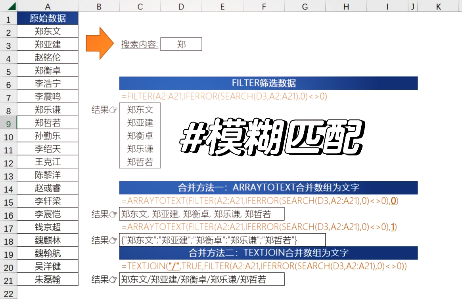Select column K header
The height and width of the screenshot is (299, 462).
coord(439,6)
